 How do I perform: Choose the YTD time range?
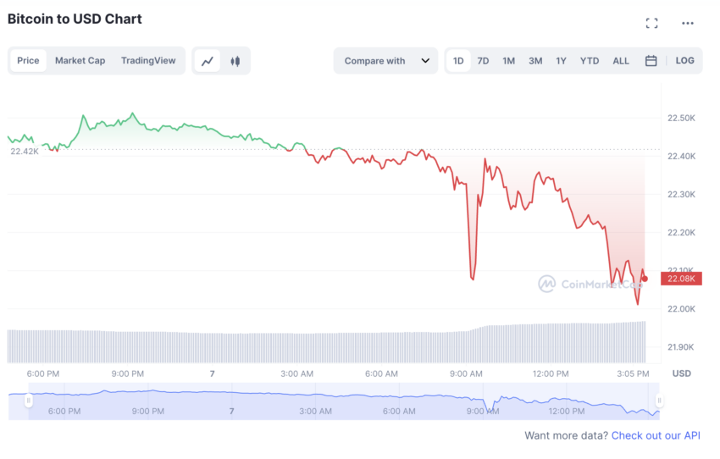click(x=590, y=61)
